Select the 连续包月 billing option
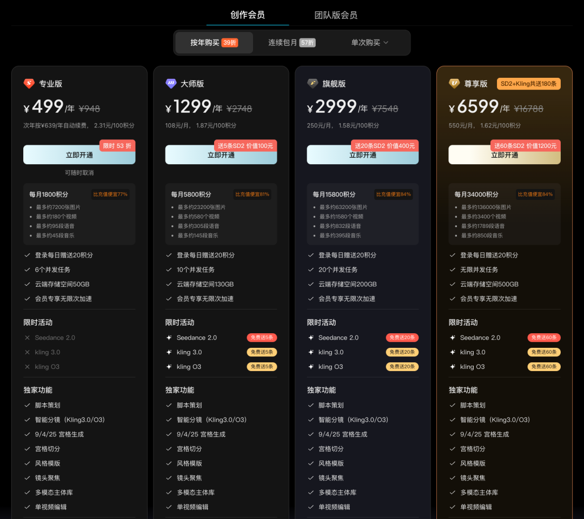 tap(291, 43)
